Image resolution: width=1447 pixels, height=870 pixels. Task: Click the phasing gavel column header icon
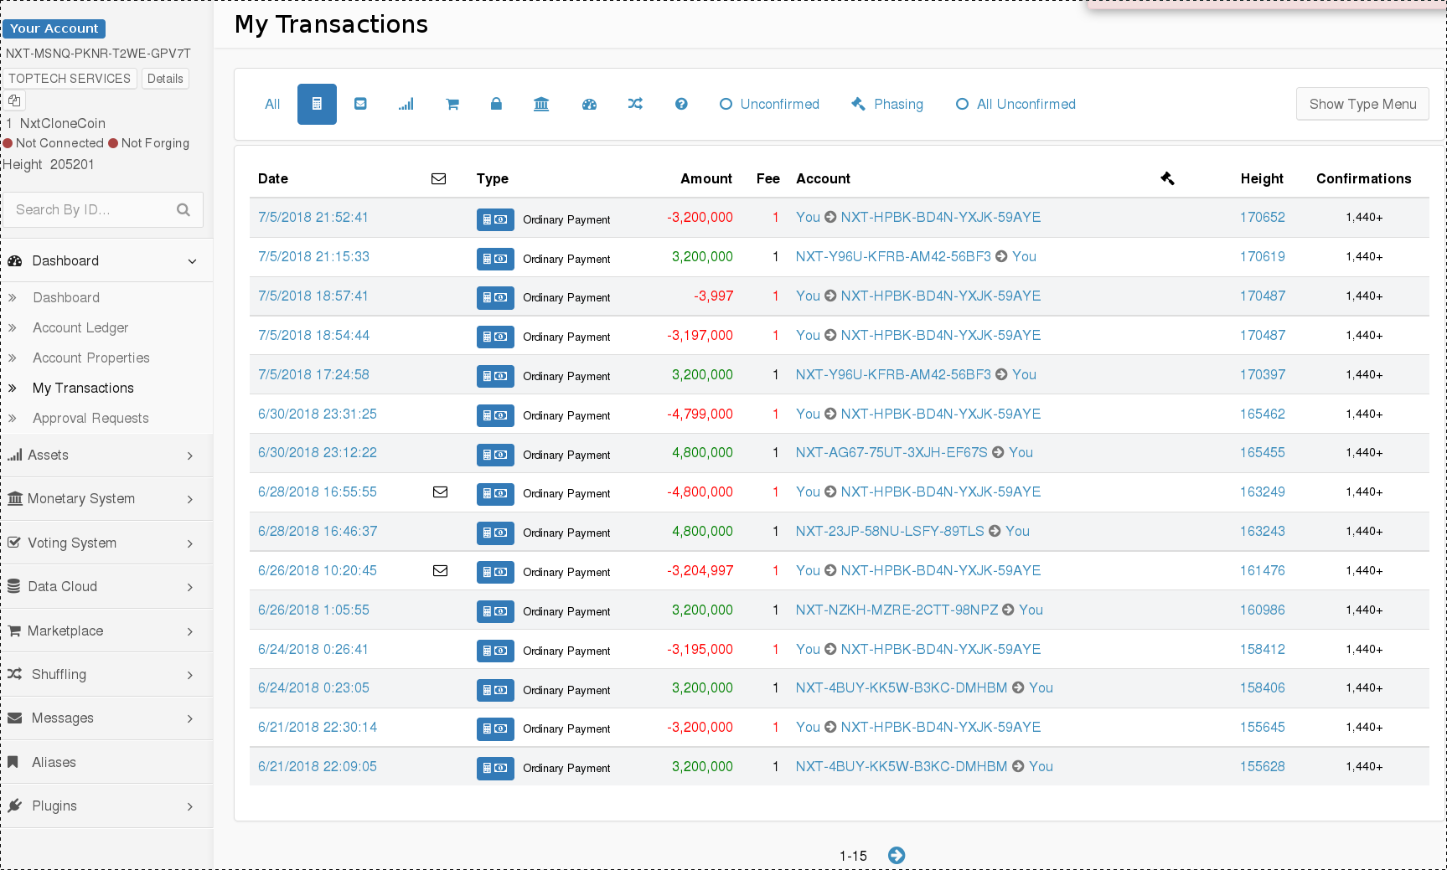tap(1167, 178)
